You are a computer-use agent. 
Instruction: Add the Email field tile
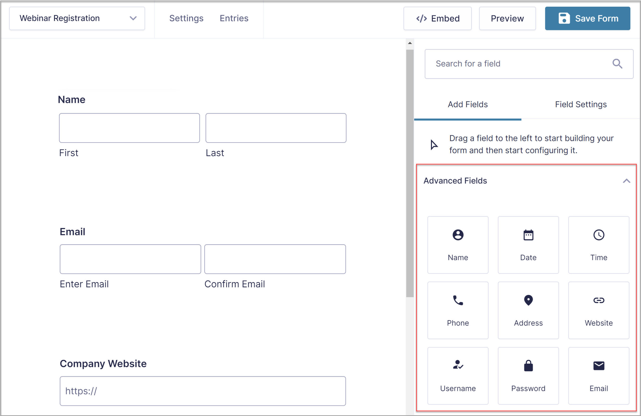click(599, 376)
